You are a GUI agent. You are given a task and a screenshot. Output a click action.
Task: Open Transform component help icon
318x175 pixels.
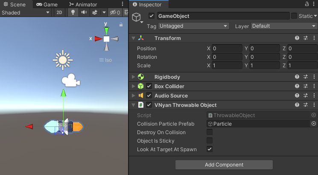click(x=297, y=38)
